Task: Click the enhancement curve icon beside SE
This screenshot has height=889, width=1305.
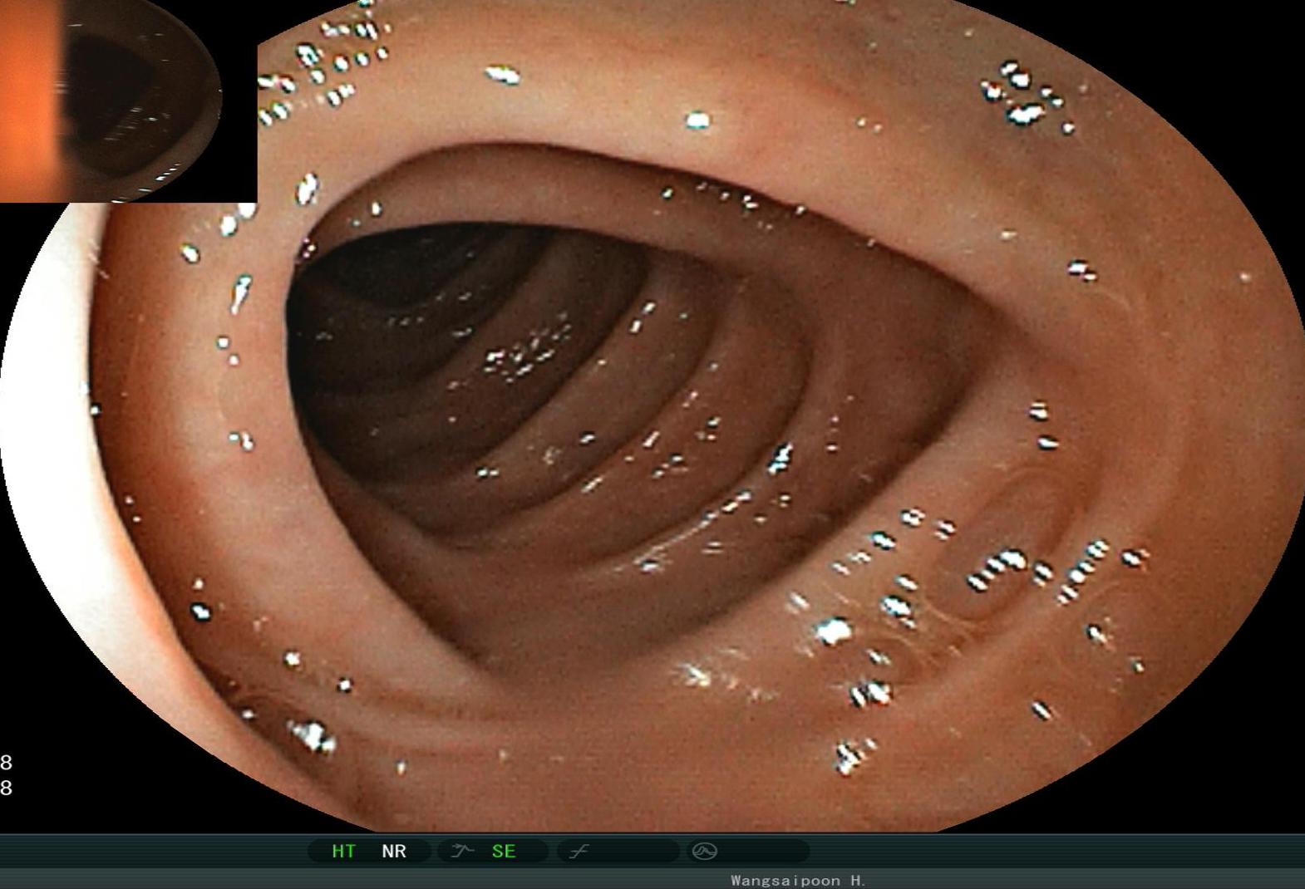Action: click(462, 851)
